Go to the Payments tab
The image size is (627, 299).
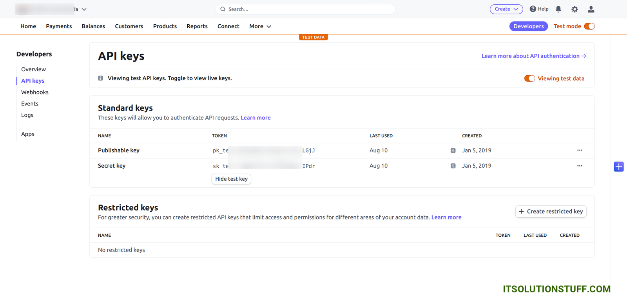point(59,26)
